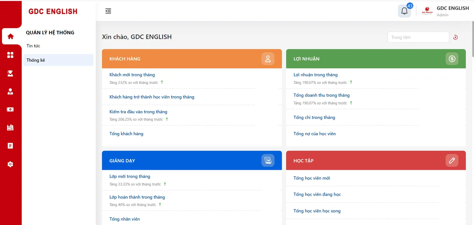Click the Tăng 206.25% so với tháng trước text
Screen dimensions: 474x225
[136, 119]
